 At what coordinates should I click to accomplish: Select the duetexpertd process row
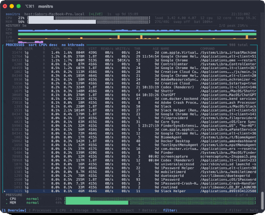130,176
